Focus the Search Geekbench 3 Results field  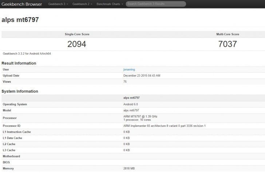coord(156,4)
